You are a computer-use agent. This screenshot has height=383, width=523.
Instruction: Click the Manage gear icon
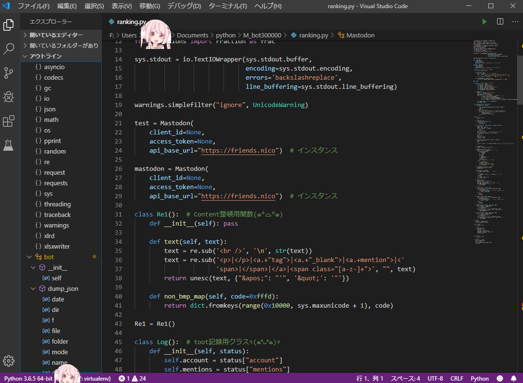(9, 361)
